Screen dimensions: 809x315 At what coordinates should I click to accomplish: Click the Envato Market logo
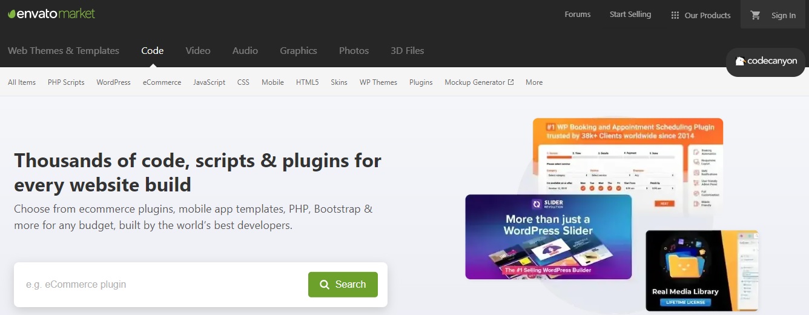click(51, 13)
